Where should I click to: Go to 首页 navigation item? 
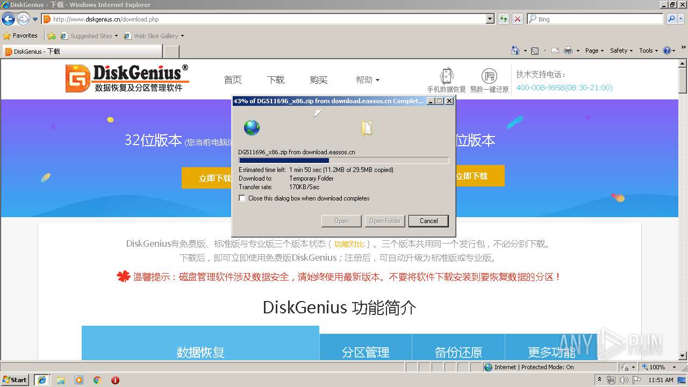click(233, 80)
